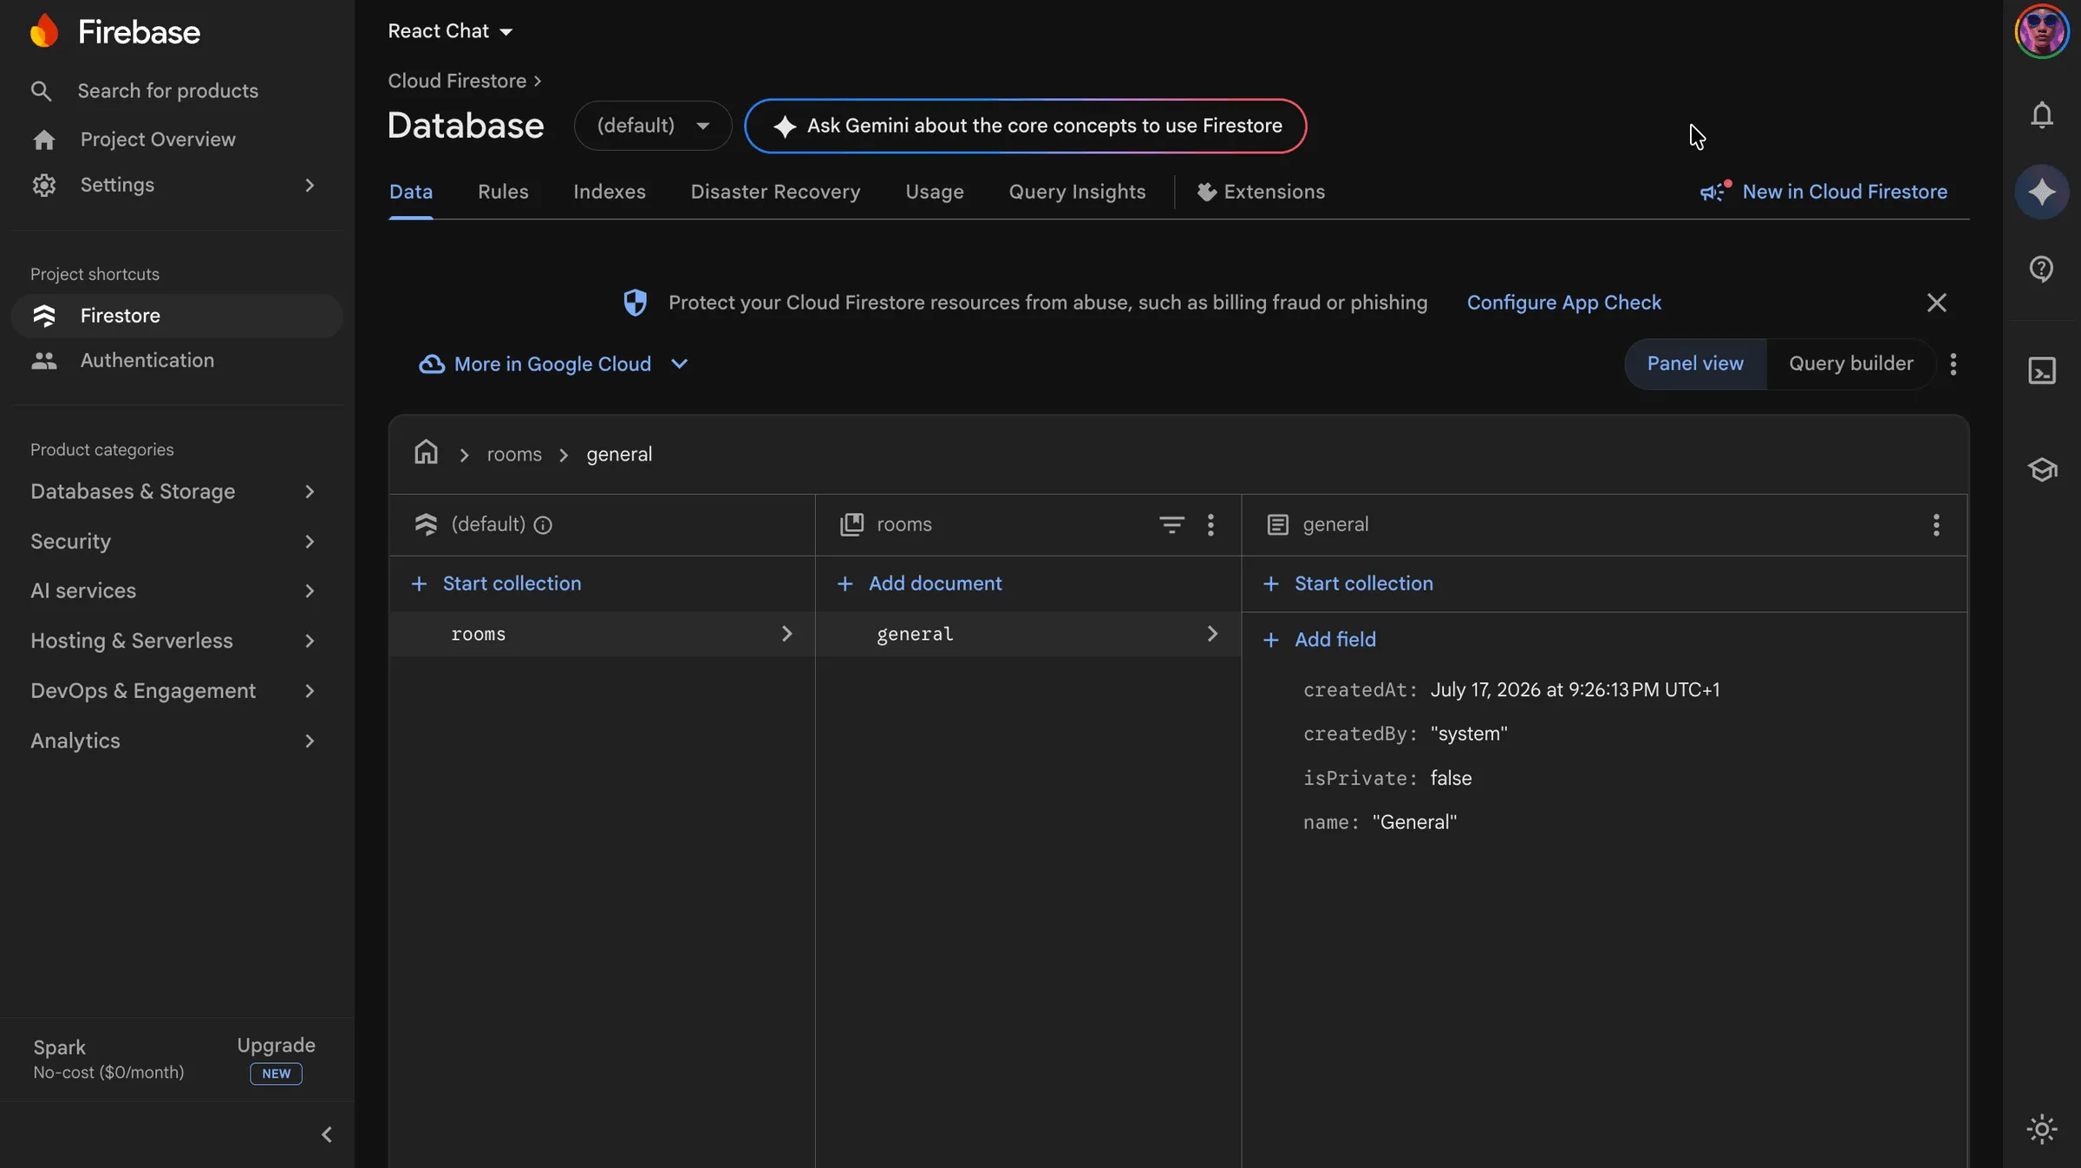Open Gemini assistant sparkle icon
2081x1168 pixels.
2042,192
